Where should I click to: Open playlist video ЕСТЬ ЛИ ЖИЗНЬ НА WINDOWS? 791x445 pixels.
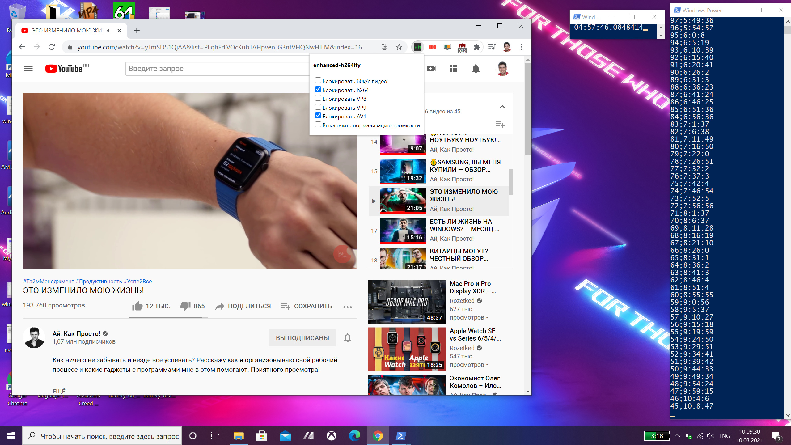click(x=439, y=231)
